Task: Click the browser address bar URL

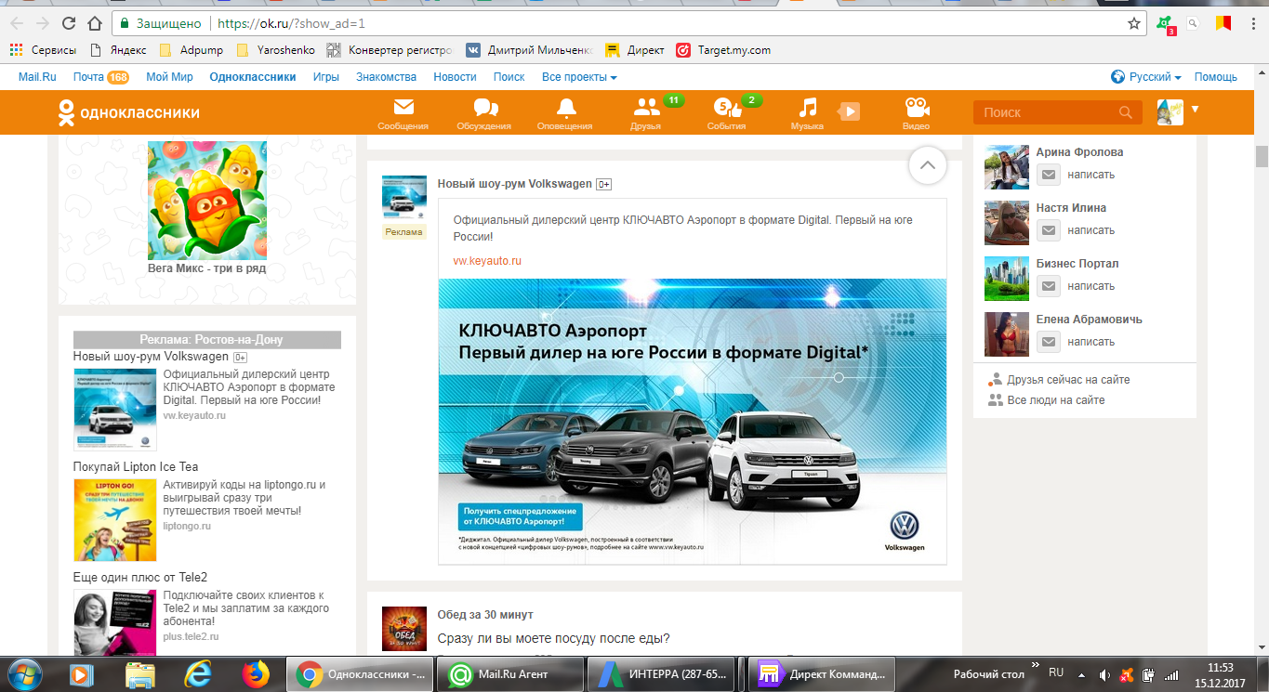Action: coord(289,23)
